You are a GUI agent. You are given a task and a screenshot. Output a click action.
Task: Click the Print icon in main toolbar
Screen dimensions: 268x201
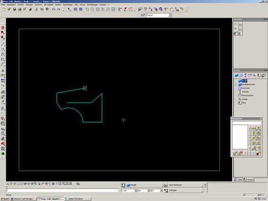pos(20,9)
